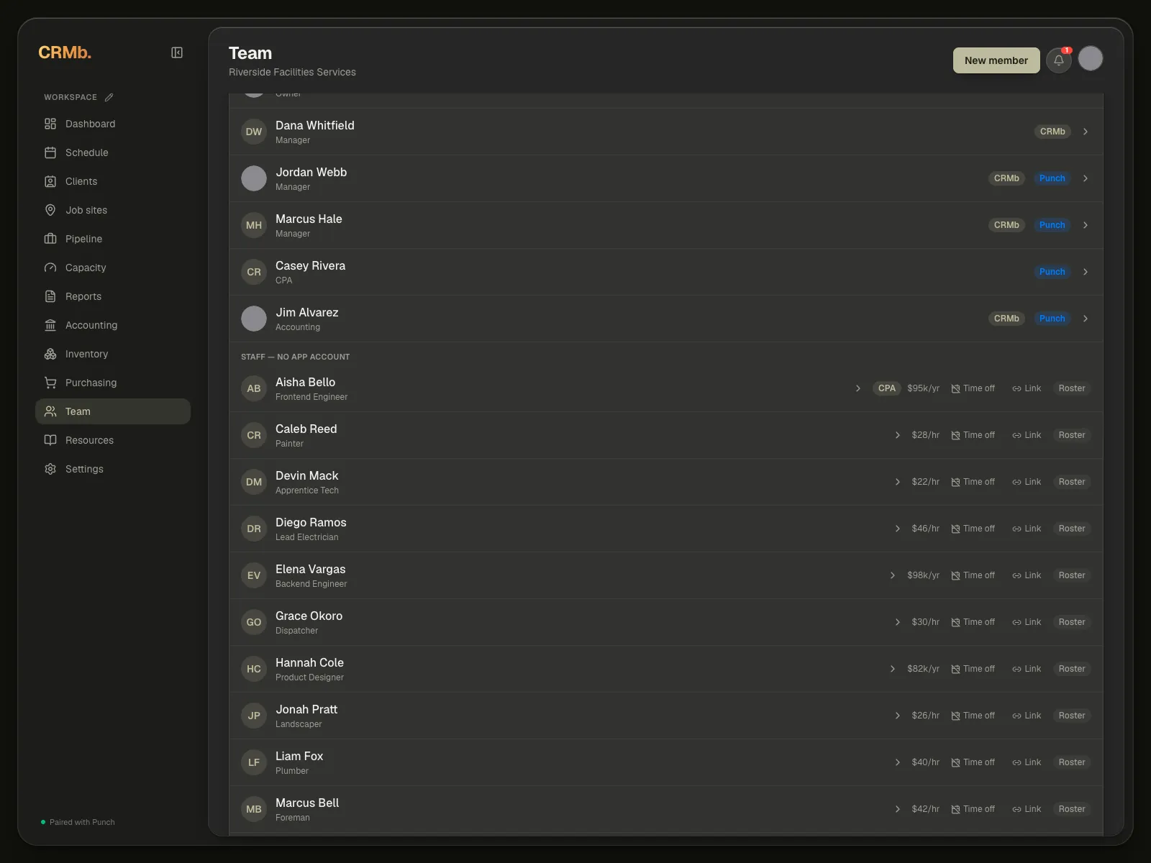Edit workspace pencil icon
This screenshot has width=1151, height=863.
click(x=109, y=97)
